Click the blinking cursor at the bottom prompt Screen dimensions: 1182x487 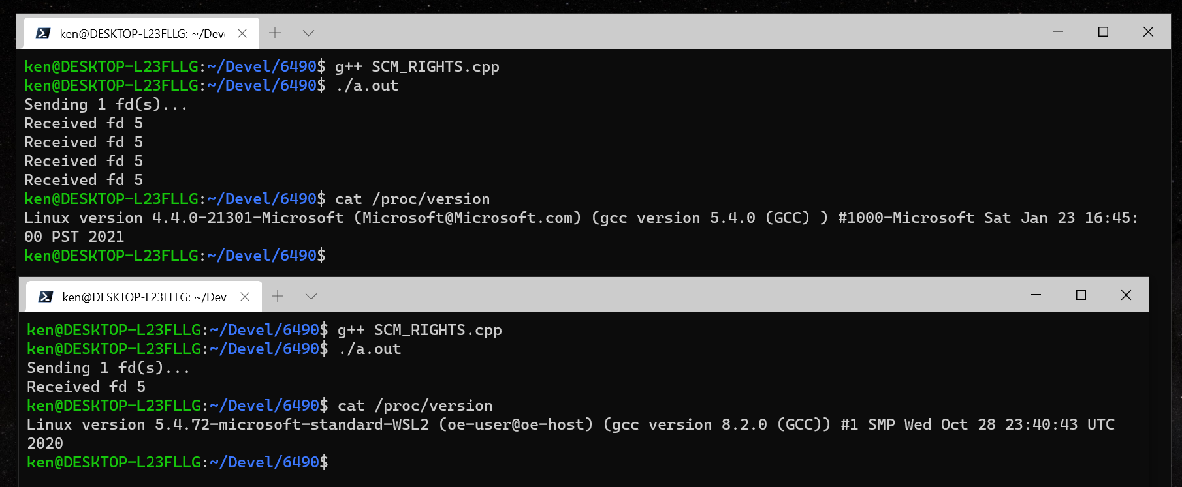point(337,462)
